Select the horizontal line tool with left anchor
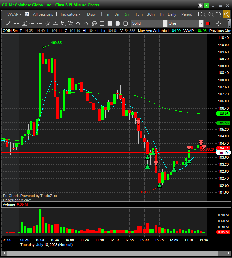 coord(32,23)
